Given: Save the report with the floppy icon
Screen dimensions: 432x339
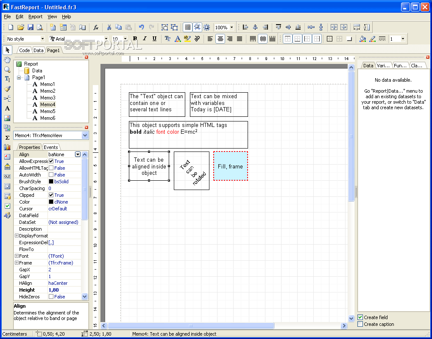Looking at the screenshot, I should tap(31, 27).
